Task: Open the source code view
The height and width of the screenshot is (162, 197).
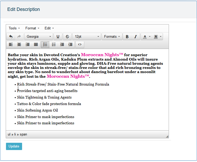Action: click(80, 44)
